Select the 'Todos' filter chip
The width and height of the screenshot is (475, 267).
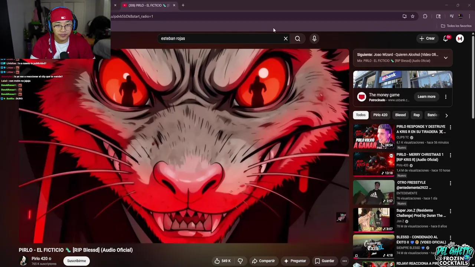point(361,115)
